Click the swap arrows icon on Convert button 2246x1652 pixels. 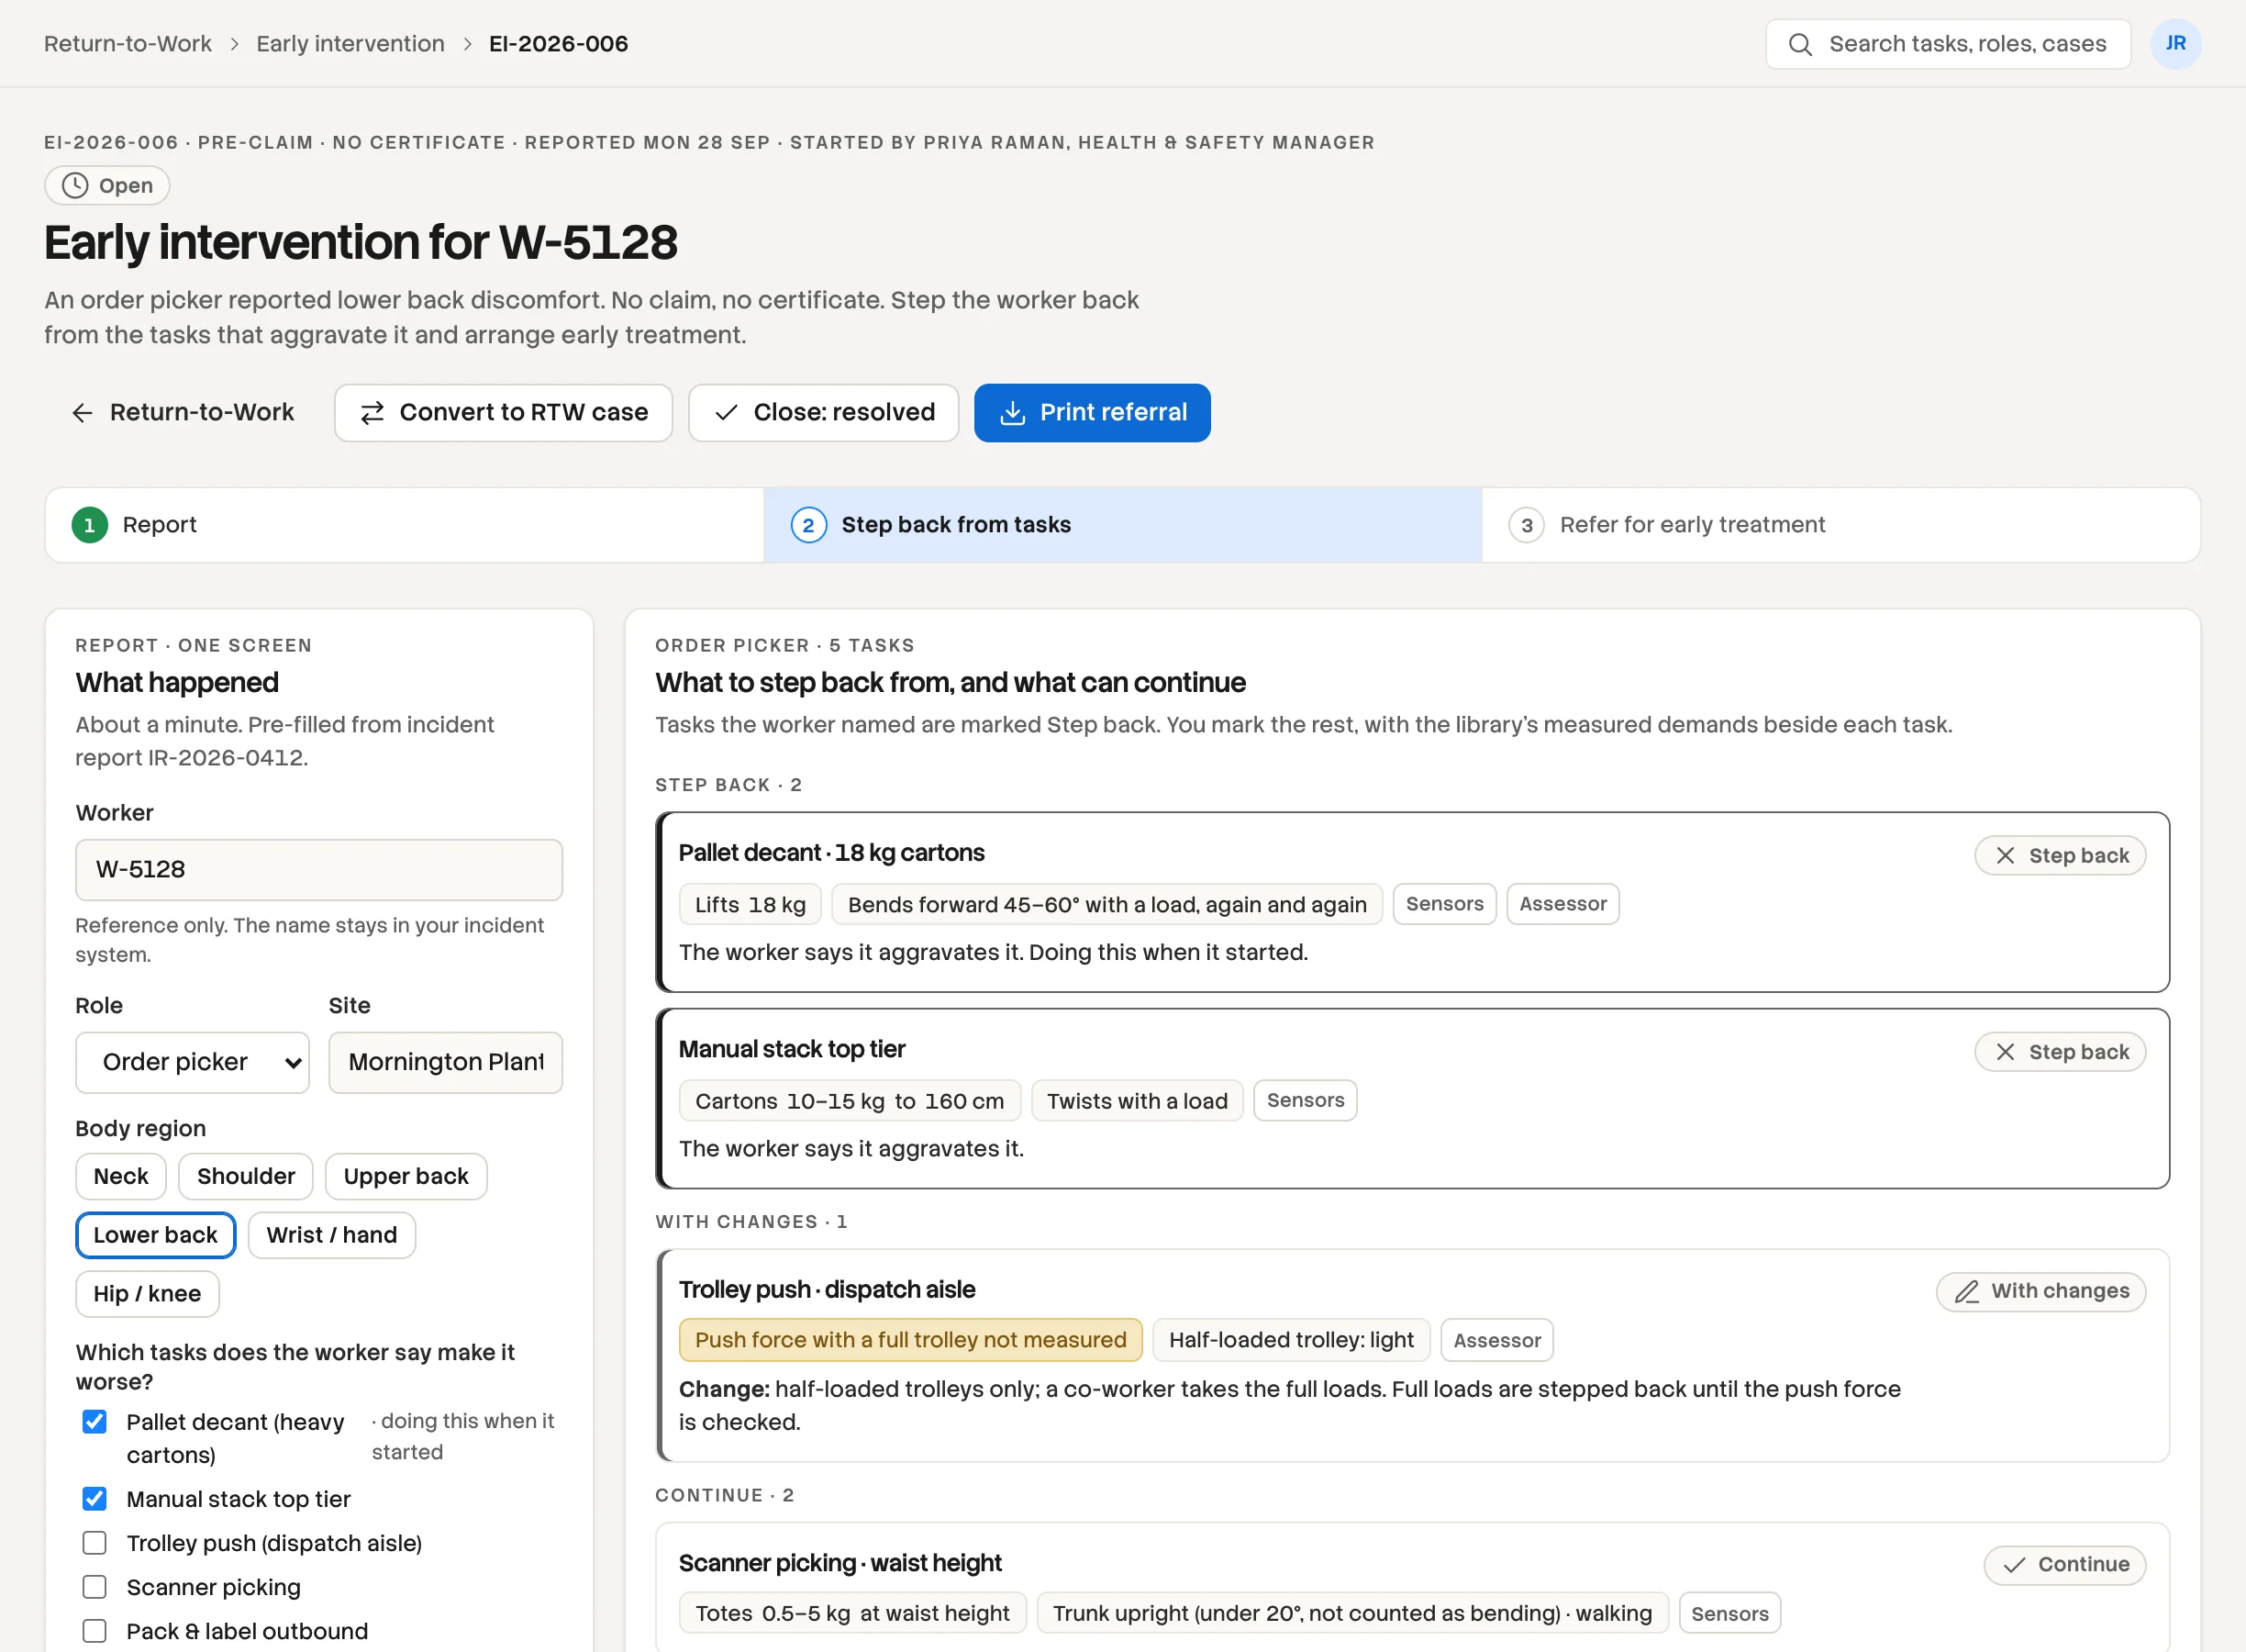coord(372,413)
